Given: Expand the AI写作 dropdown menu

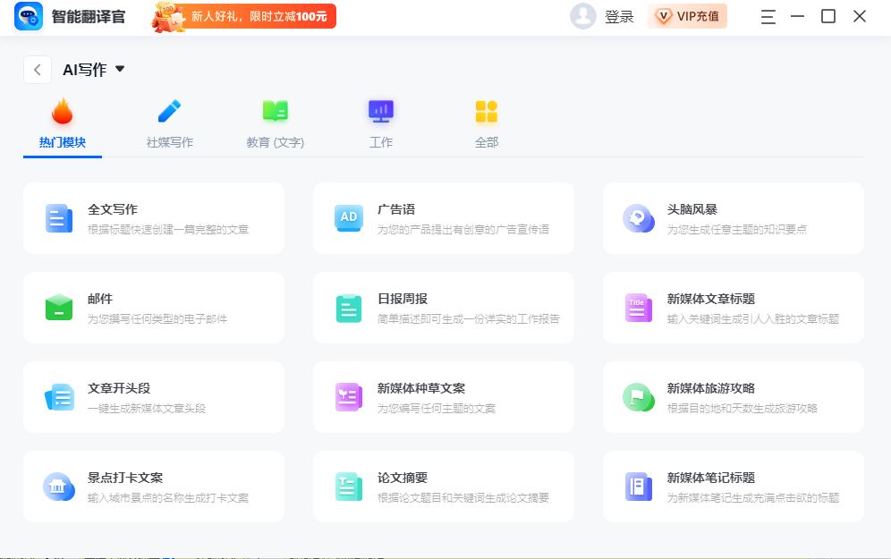Looking at the screenshot, I should pyautogui.click(x=120, y=68).
